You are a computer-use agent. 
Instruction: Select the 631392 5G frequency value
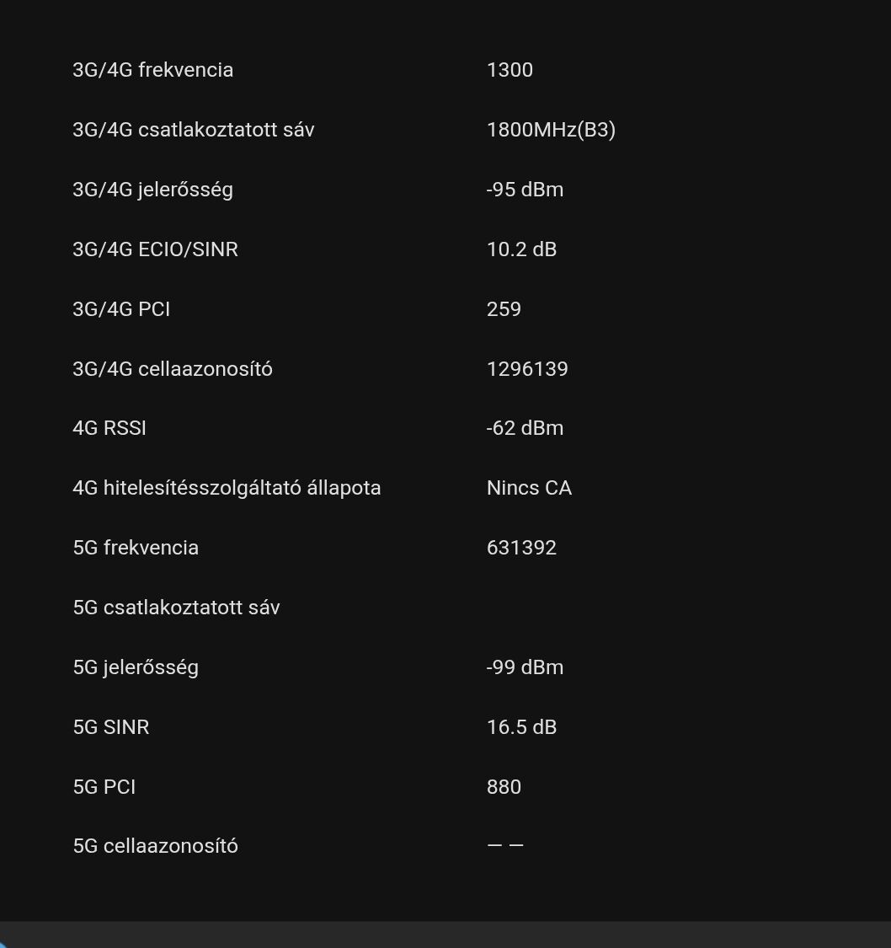[521, 548]
